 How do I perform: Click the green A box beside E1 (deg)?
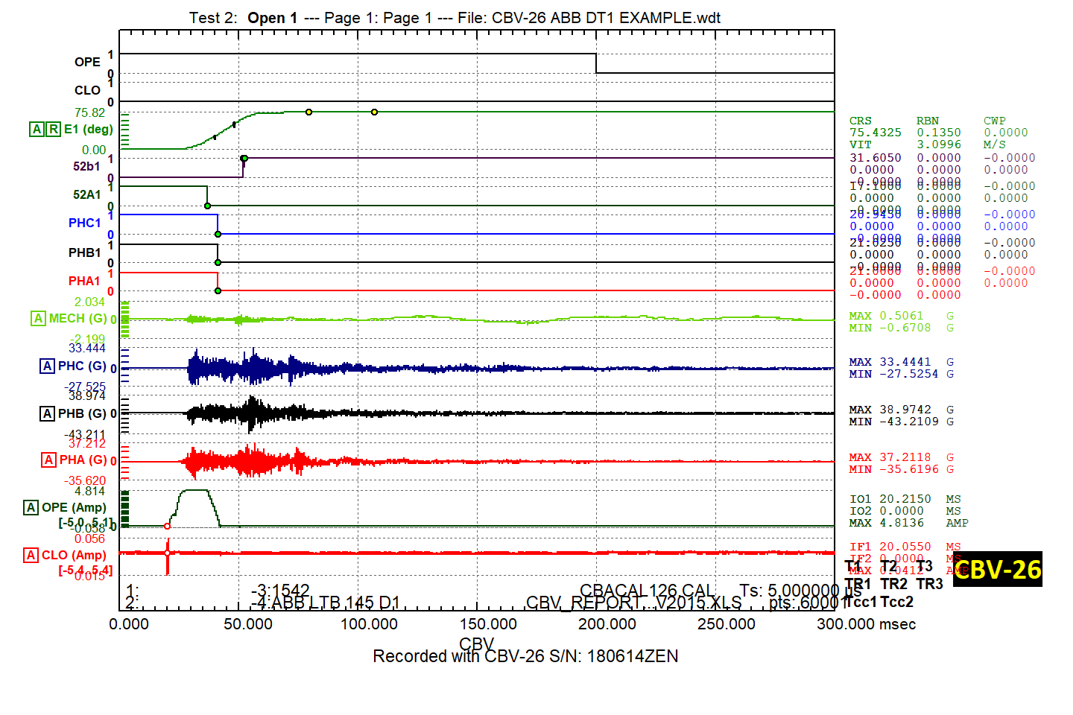click(x=37, y=130)
